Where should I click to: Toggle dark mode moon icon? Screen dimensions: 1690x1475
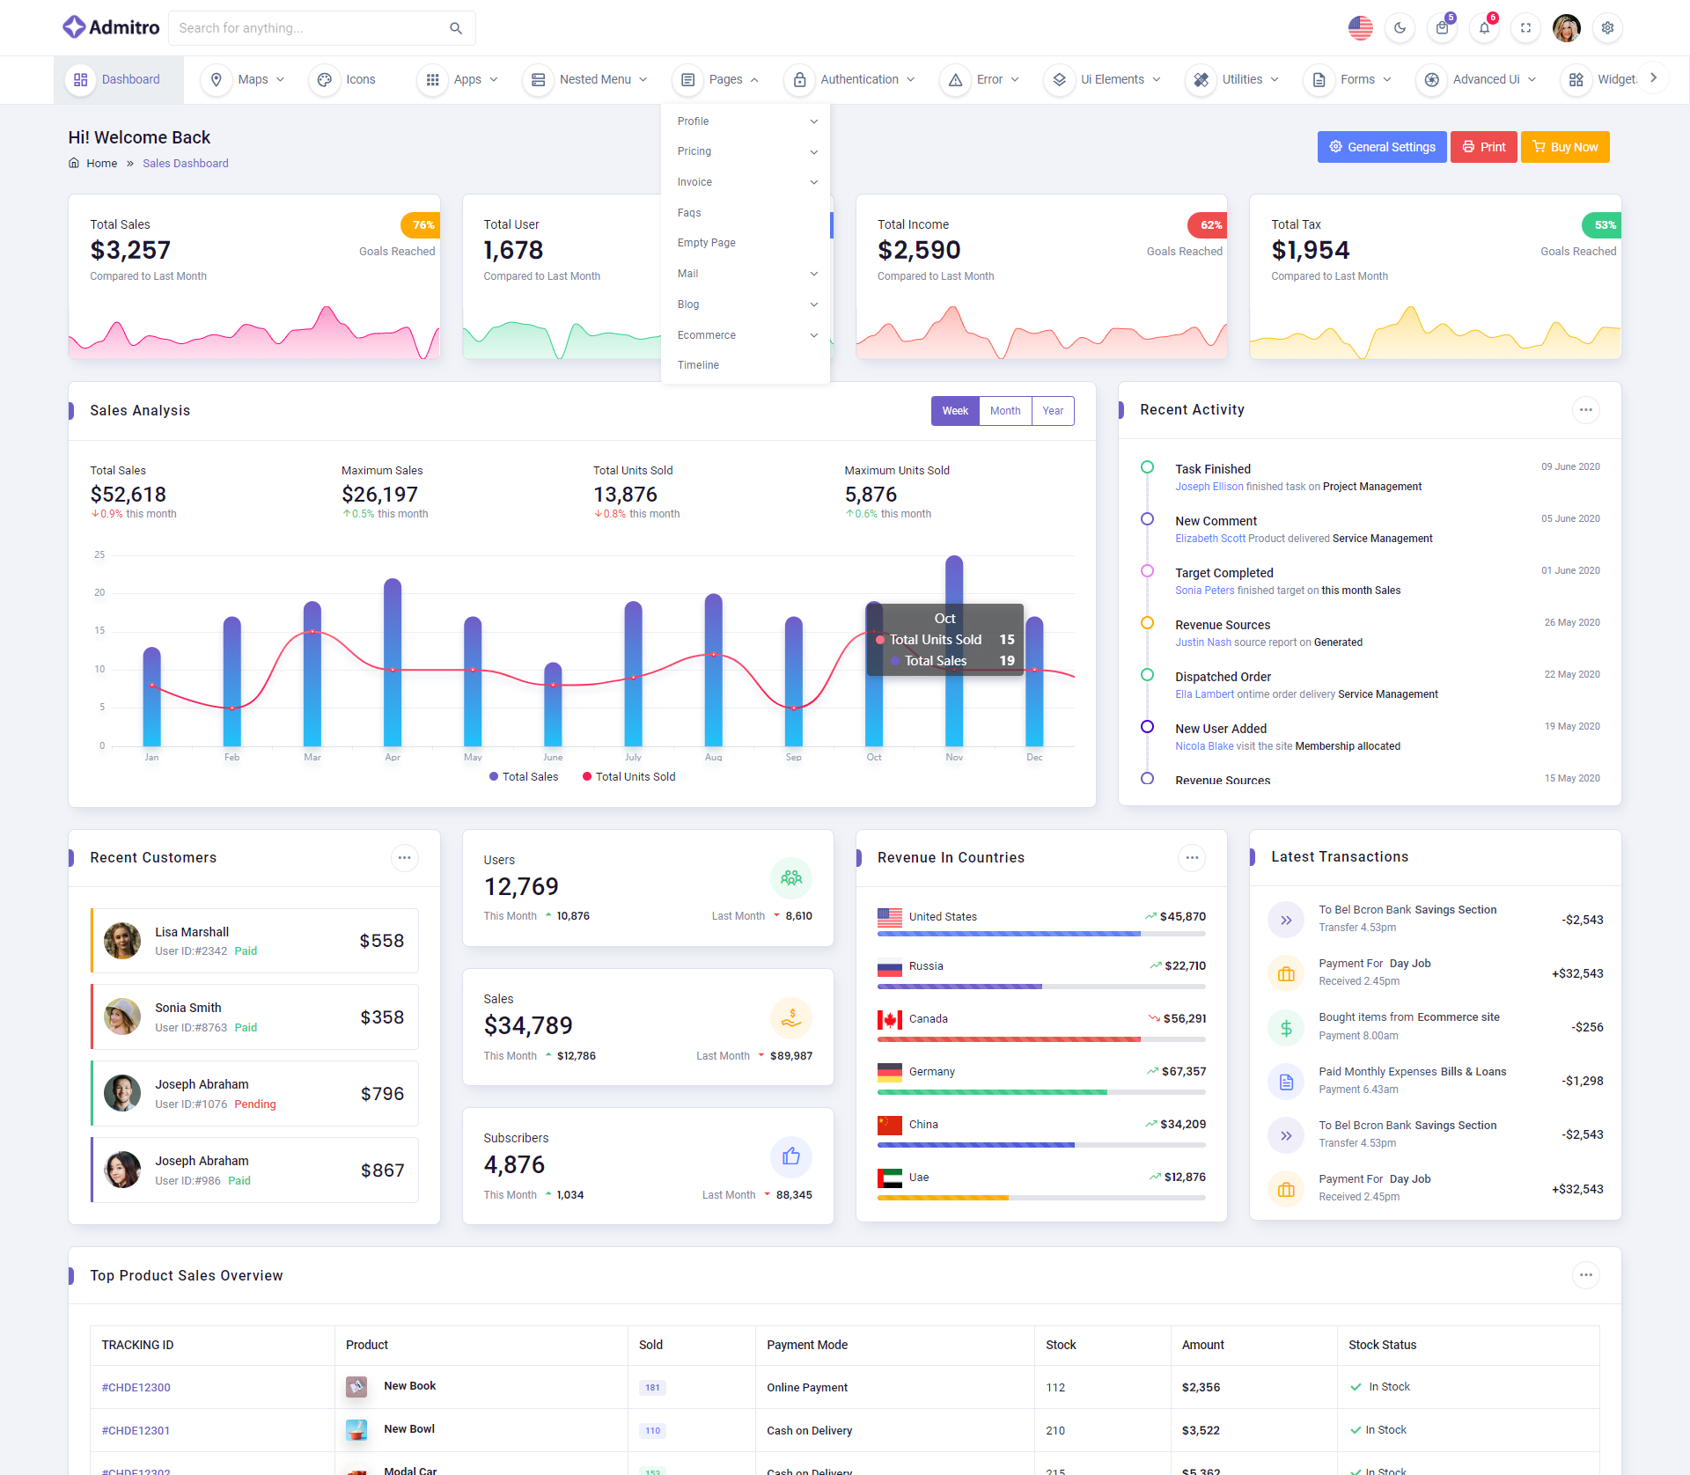[1400, 28]
